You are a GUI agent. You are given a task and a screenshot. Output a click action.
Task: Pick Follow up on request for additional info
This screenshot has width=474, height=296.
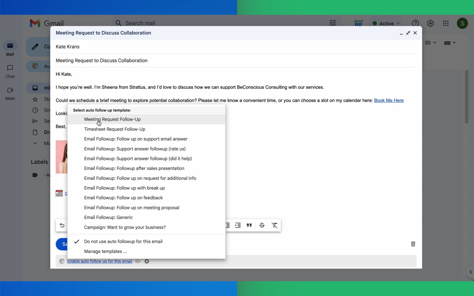tap(146, 178)
